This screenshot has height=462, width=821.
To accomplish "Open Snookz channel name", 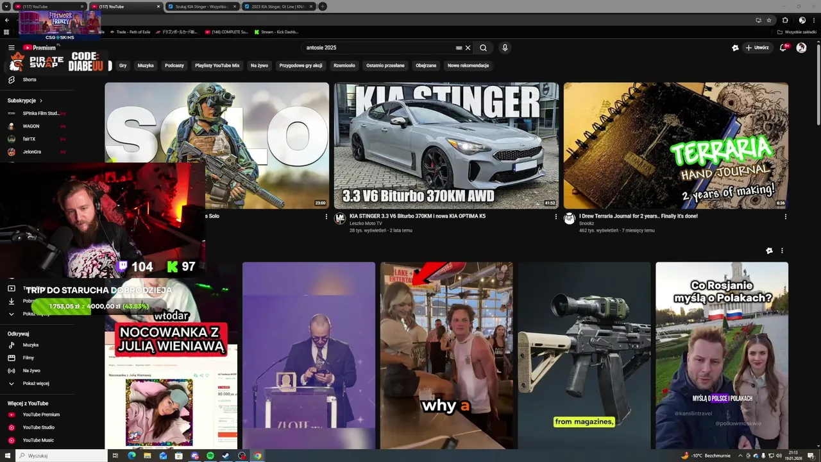I will 586,223.
